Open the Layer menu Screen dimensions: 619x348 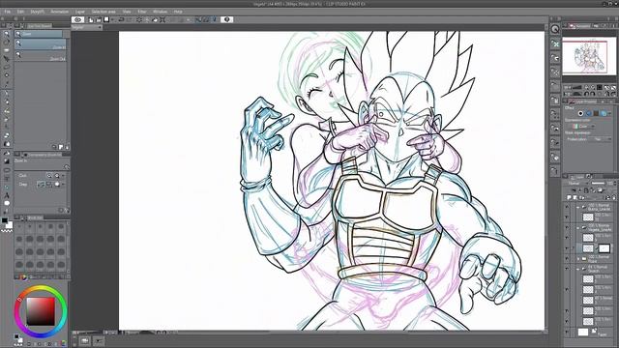(80, 12)
